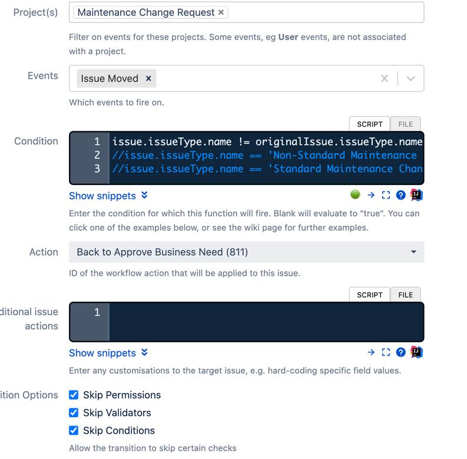Open help for Additional issue actions script

pos(401,352)
